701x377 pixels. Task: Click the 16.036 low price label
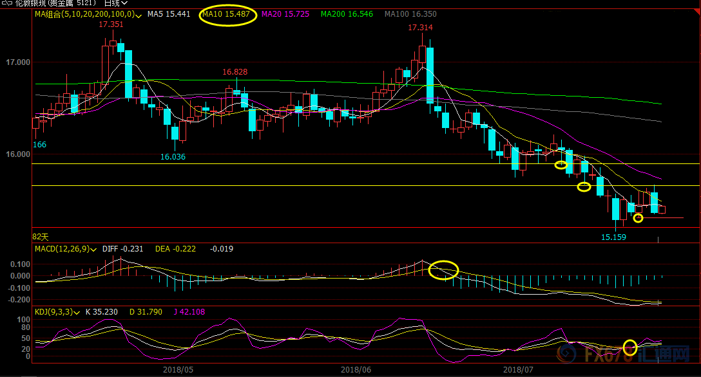tap(173, 157)
